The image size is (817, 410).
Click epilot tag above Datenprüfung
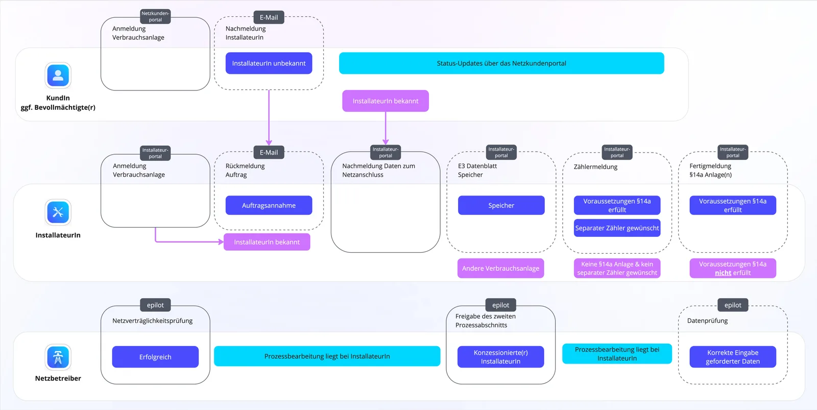pyautogui.click(x=733, y=305)
